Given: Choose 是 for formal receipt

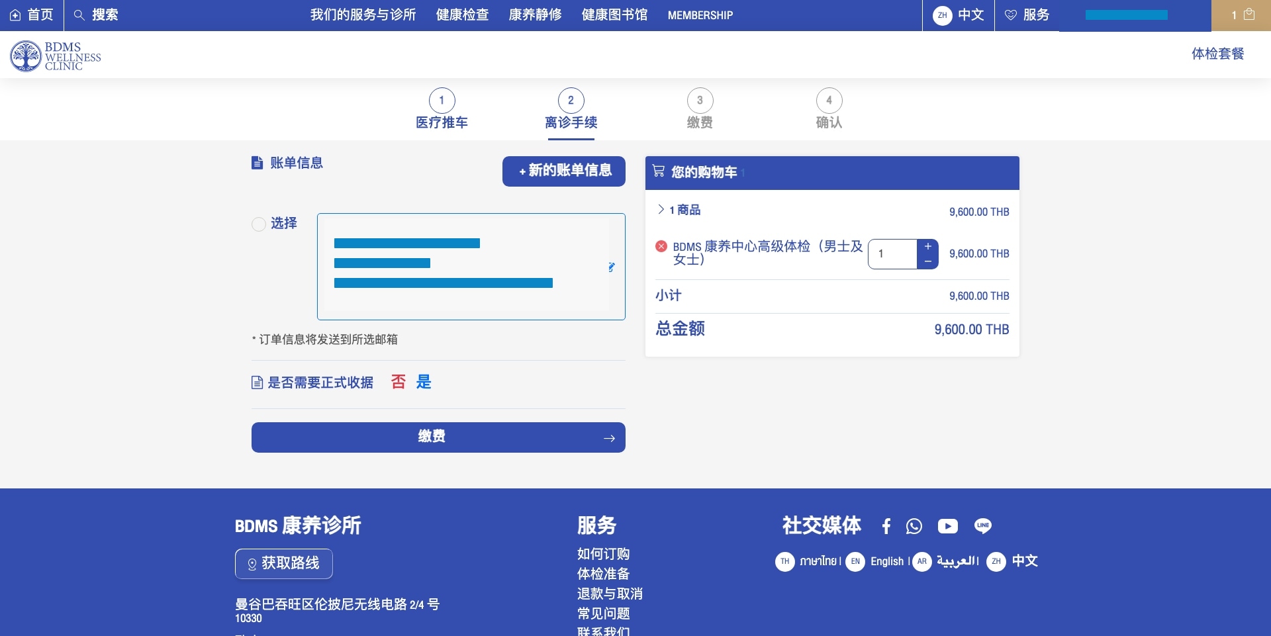Looking at the screenshot, I should (424, 382).
